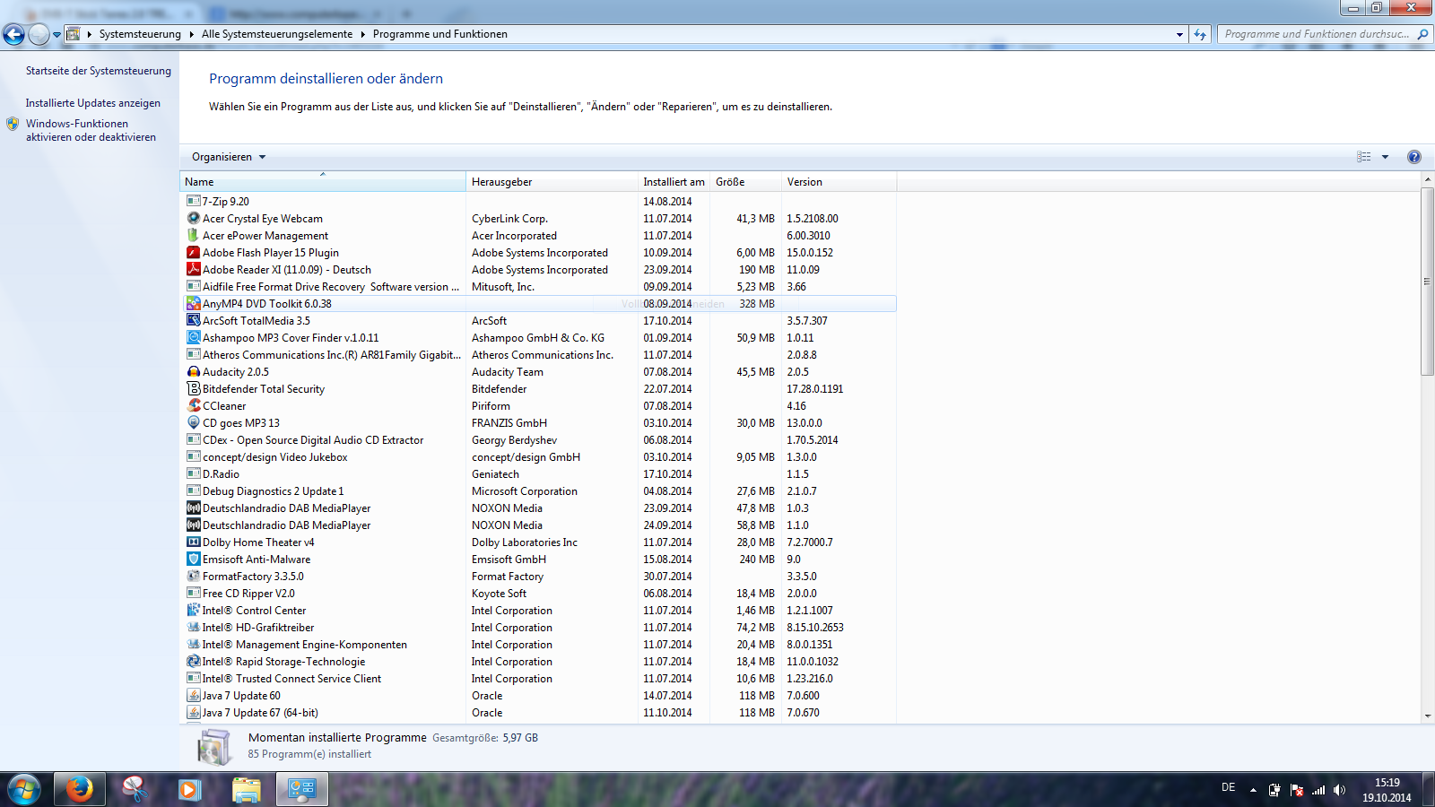Select the D.Radio program entry
This screenshot has width=1435, height=807.
pyautogui.click(x=538, y=474)
